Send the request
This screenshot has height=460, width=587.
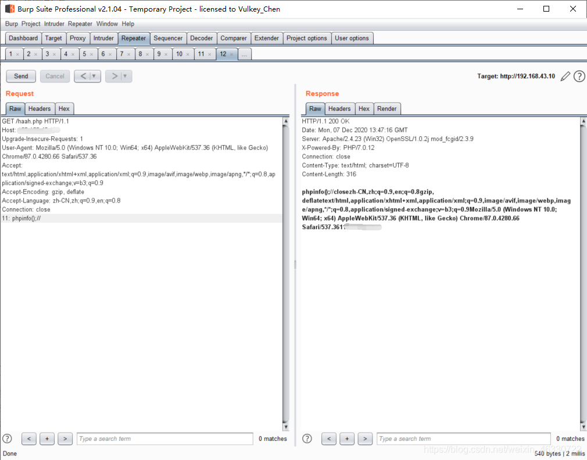[21, 76]
